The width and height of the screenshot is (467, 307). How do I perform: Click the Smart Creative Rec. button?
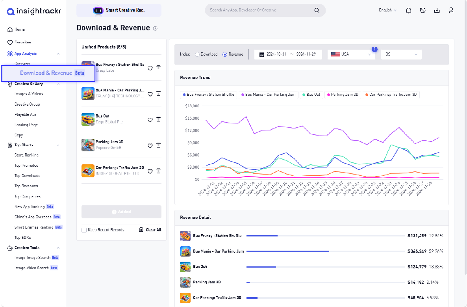119,10
